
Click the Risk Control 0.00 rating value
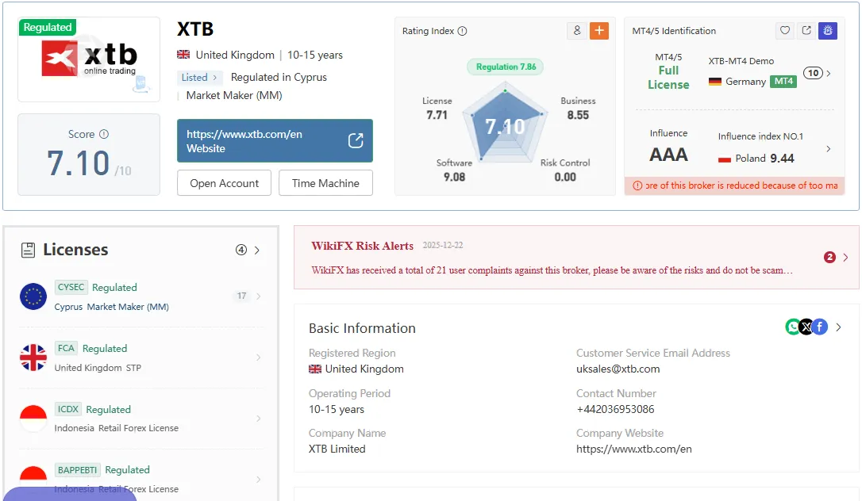[x=565, y=177]
